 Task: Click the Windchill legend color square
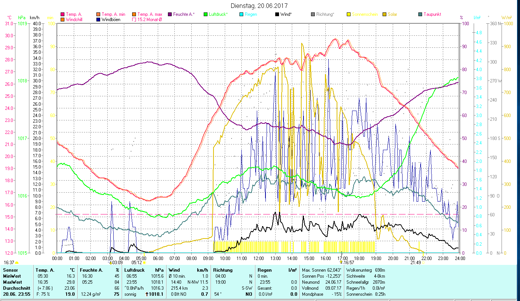(x=63, y=20)
